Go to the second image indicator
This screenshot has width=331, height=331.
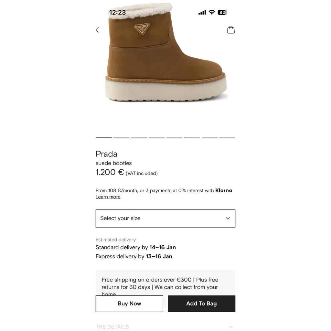(x=121, y=138)
